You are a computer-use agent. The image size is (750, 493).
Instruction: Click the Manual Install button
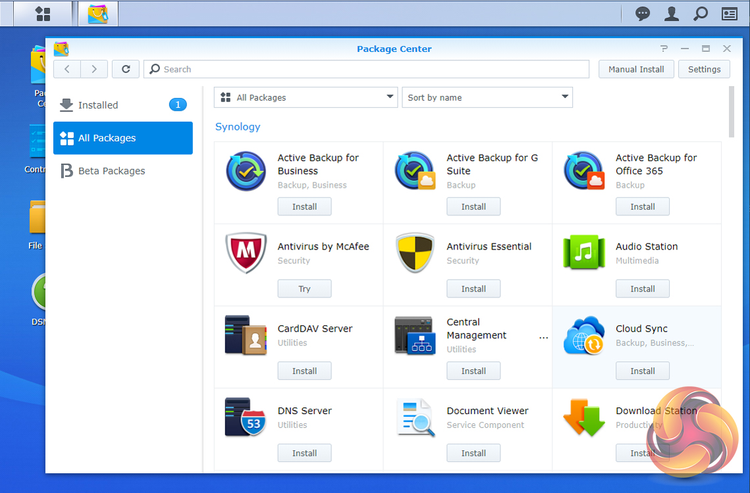coord(636,69)
